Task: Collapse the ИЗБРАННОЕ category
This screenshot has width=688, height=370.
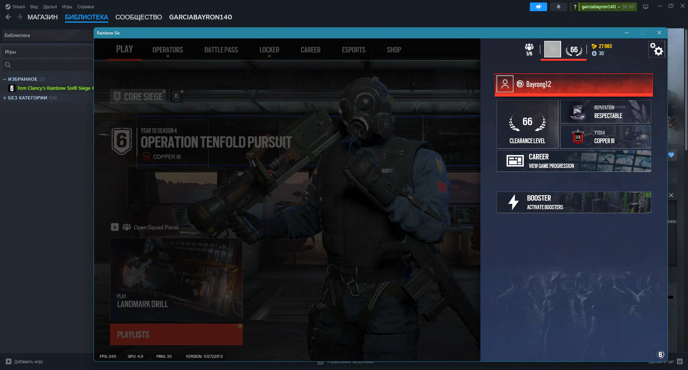Action: coord(5,79)
